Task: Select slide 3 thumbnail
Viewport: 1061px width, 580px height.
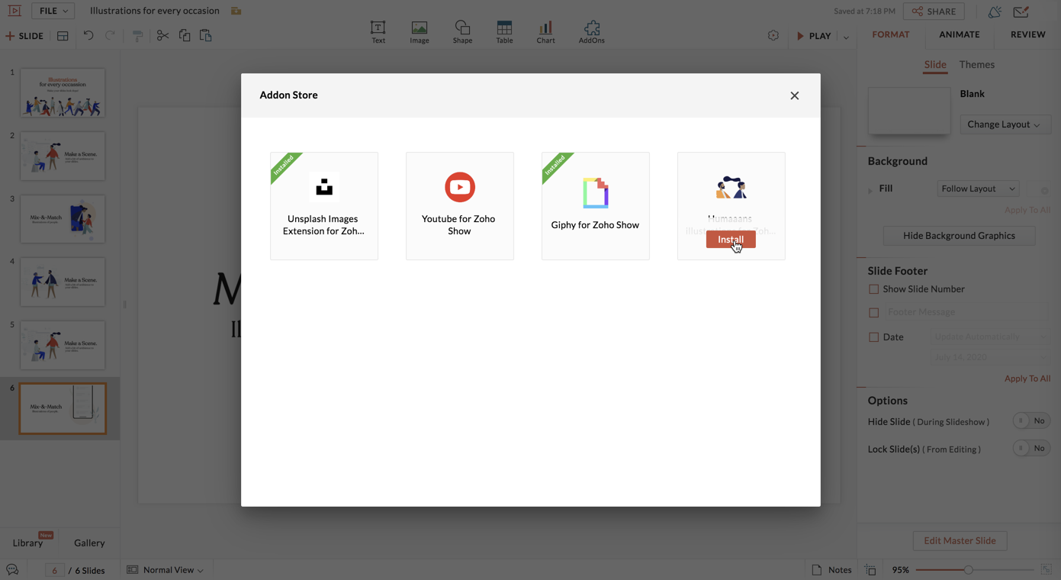Action: coord(63,219)
